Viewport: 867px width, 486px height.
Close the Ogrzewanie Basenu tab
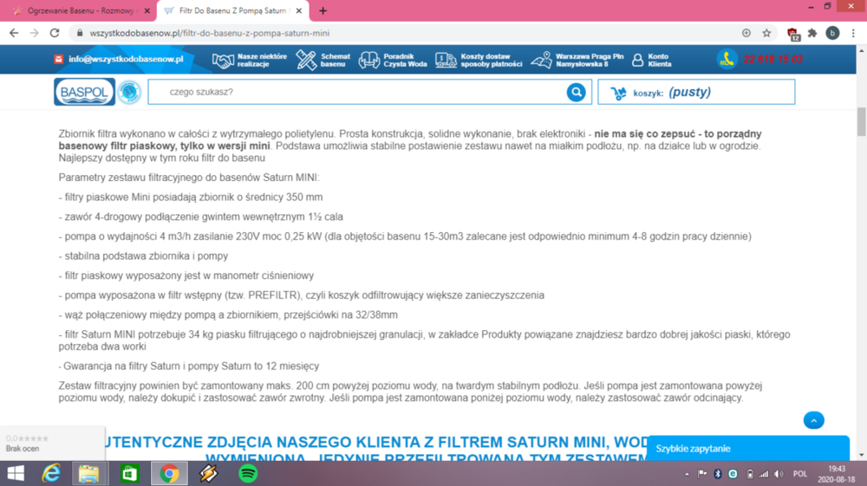pos(147,10)
